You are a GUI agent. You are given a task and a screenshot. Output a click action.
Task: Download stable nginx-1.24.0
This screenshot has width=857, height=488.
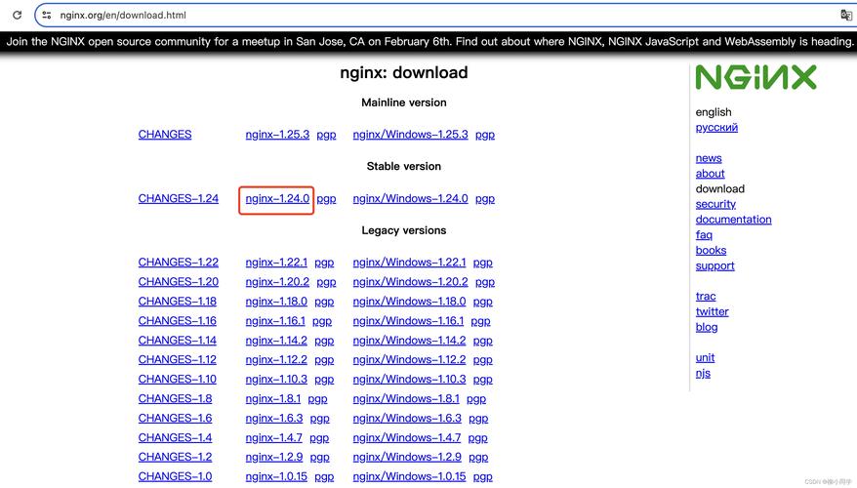pyautogui.click(x=277, y=199)
